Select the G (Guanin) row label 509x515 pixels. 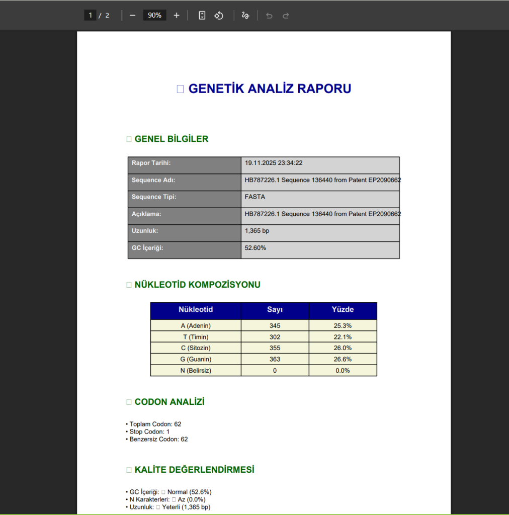pos(196,360)
